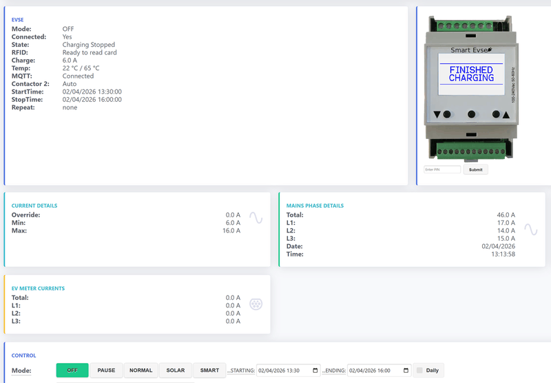The height and width of the screenshot is (383, 551).
Task: Click the Min current value 6.0 A
Action: coord(233,223)
